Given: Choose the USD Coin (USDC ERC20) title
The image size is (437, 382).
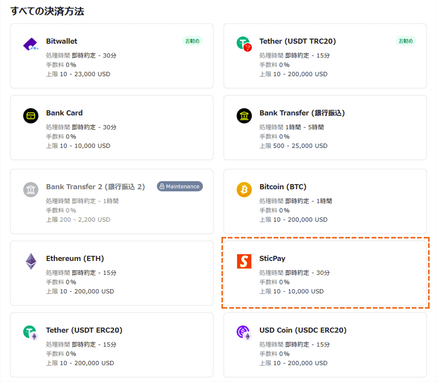Looking at the screenshot, I should pos(303,330).
